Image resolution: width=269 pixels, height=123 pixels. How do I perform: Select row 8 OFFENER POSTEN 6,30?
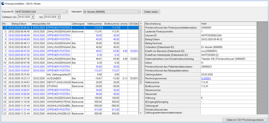pyautogui.click(x=70, y=55)
